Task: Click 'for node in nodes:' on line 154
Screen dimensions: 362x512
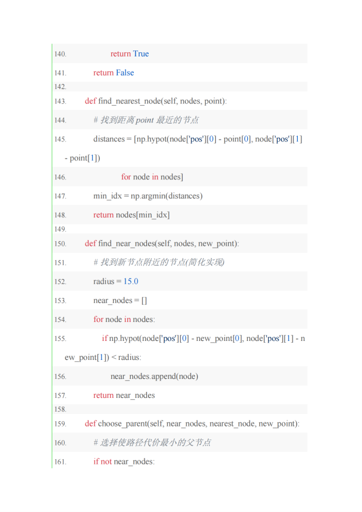Action: point(124,320)
